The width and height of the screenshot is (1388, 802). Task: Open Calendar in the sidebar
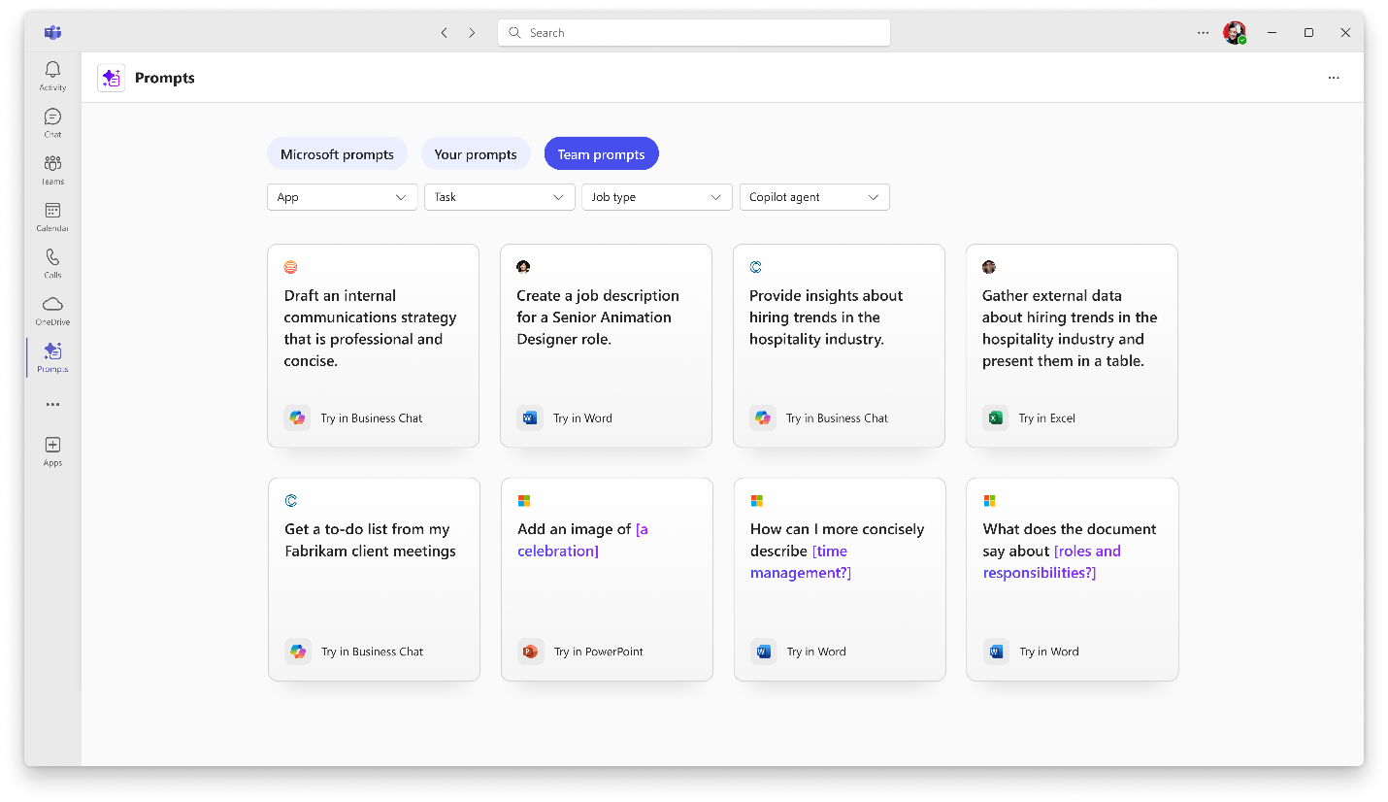click(x=52, y=217)
